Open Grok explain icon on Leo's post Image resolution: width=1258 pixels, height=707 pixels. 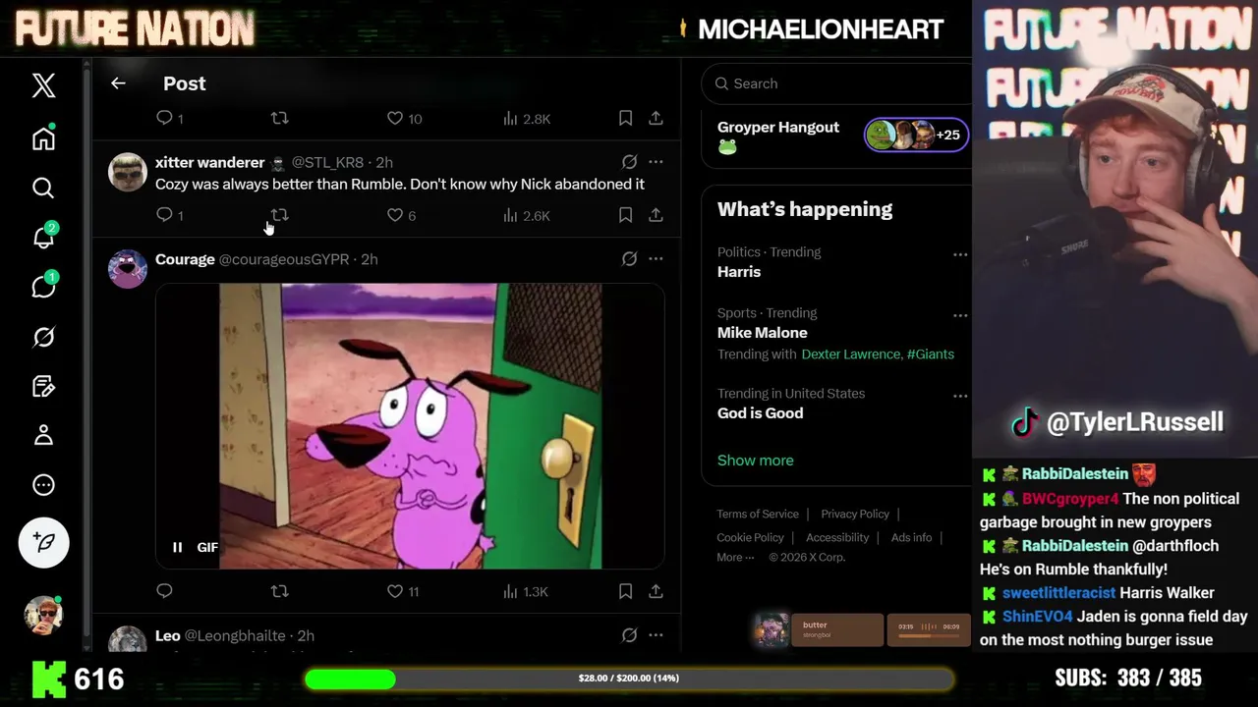click(x=629, y=635)
